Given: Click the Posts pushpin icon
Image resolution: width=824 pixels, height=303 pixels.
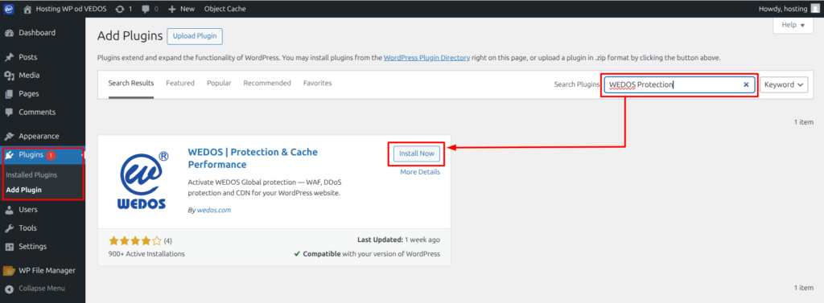Looking at the screenshot, I should pyautogui.click(x=9, y=57).
